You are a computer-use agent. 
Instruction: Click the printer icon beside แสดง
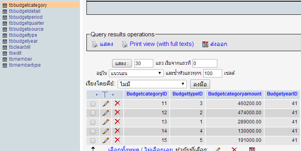coord(94,44)
